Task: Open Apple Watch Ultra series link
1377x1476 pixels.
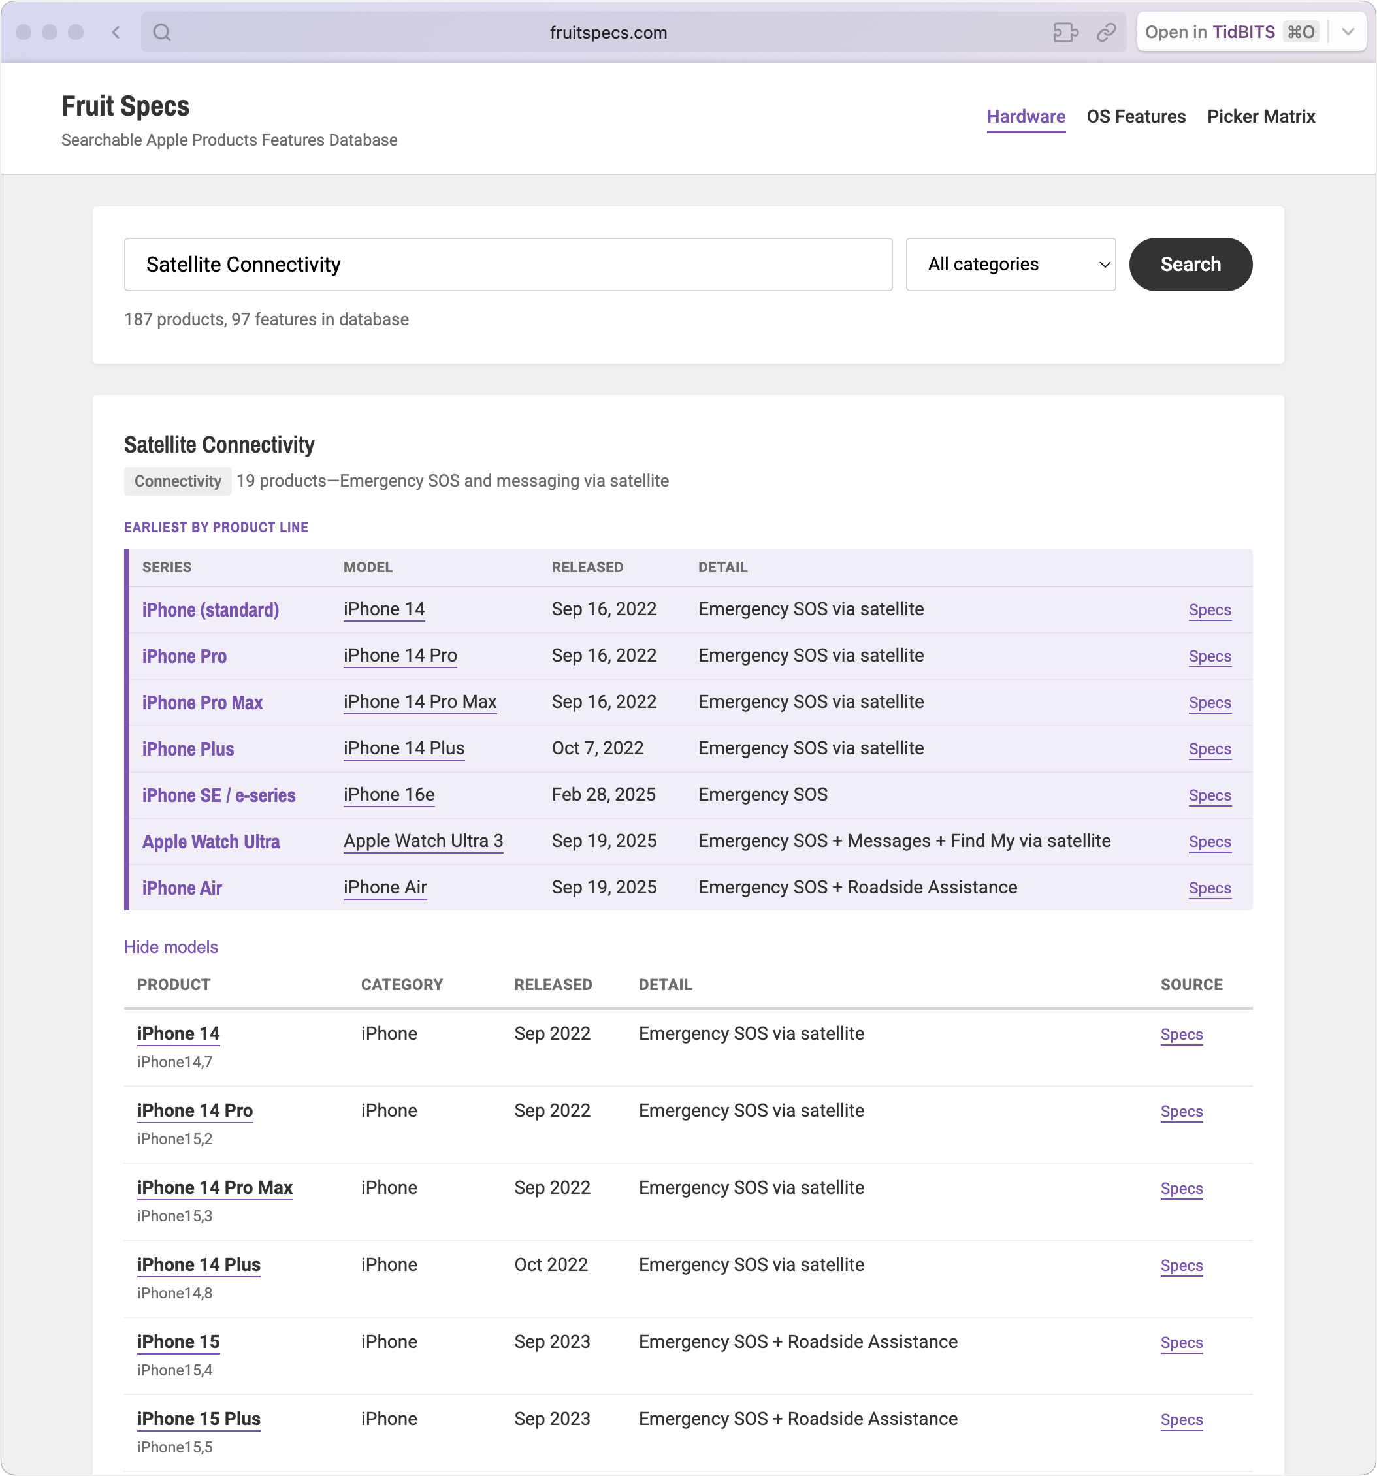Action: click(211, 842)
